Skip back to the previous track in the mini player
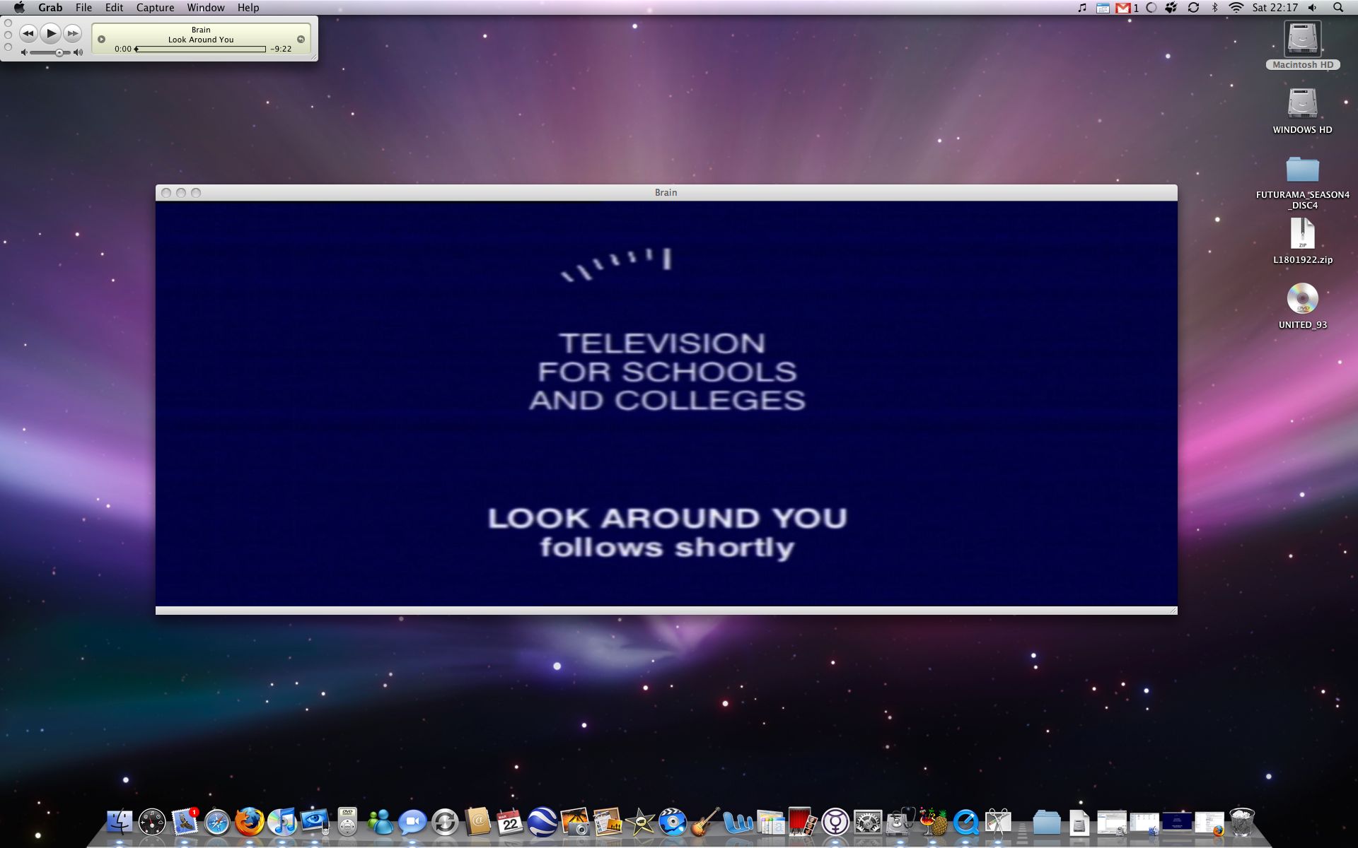This screenshot has height=848, width=1358. click(x=28, y=33)
